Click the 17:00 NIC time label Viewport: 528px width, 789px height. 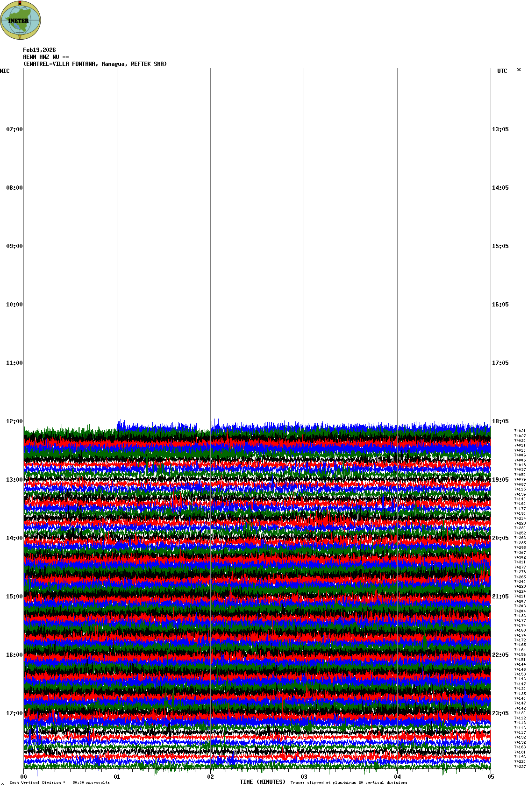(14, 713)
